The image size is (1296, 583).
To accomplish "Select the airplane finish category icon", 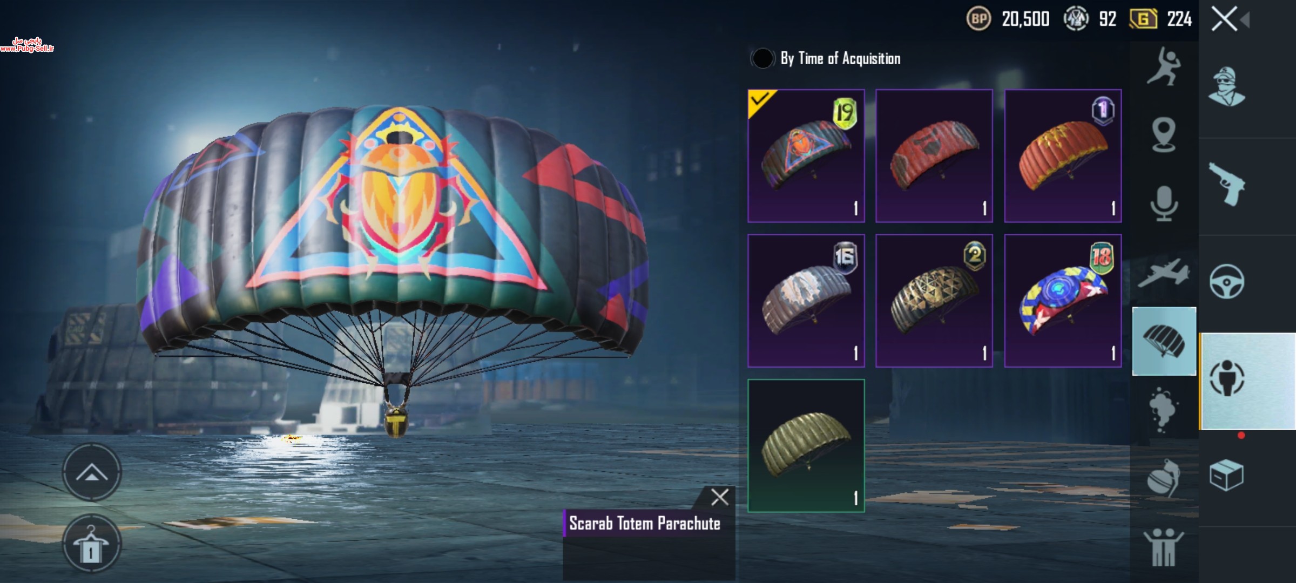I will tap(1164, 273).
